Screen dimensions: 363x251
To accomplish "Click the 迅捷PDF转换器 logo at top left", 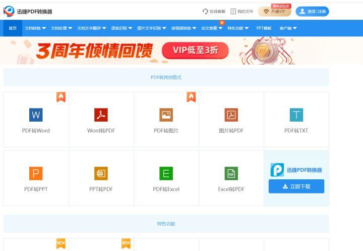I will (28, 11).
